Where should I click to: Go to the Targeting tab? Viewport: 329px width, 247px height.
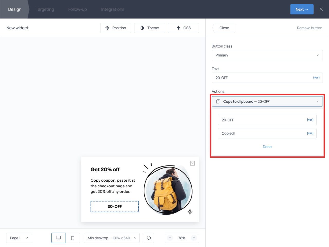pos(45,9)
